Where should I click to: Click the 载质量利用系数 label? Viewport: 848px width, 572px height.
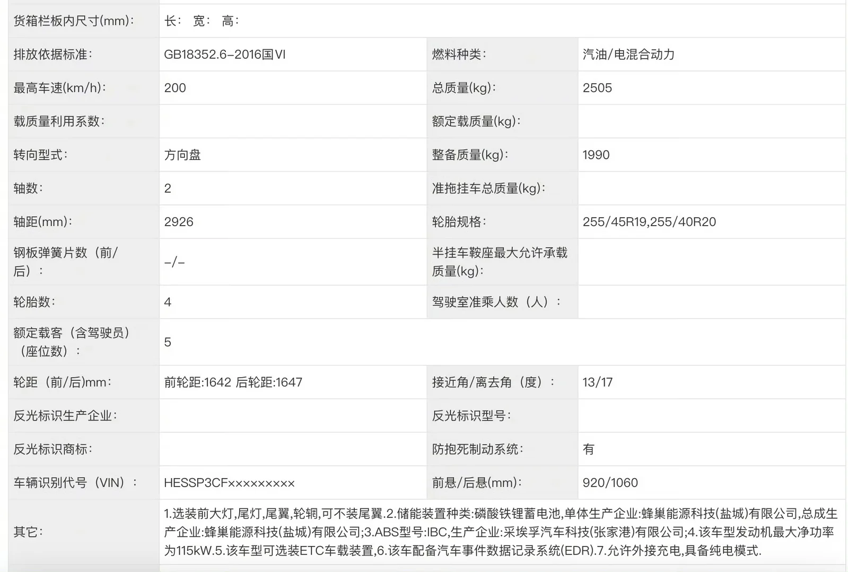[59, 121]
